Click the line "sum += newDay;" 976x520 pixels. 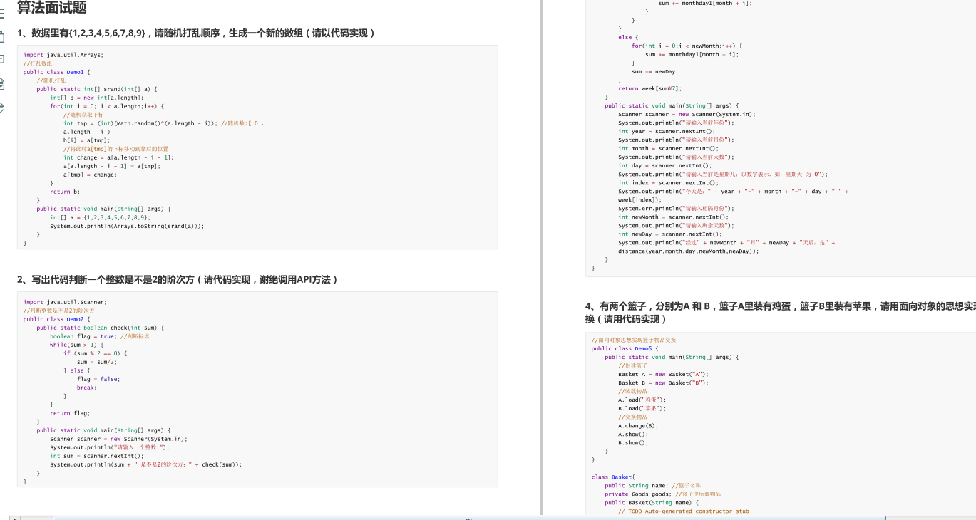[x=654, y=71]
